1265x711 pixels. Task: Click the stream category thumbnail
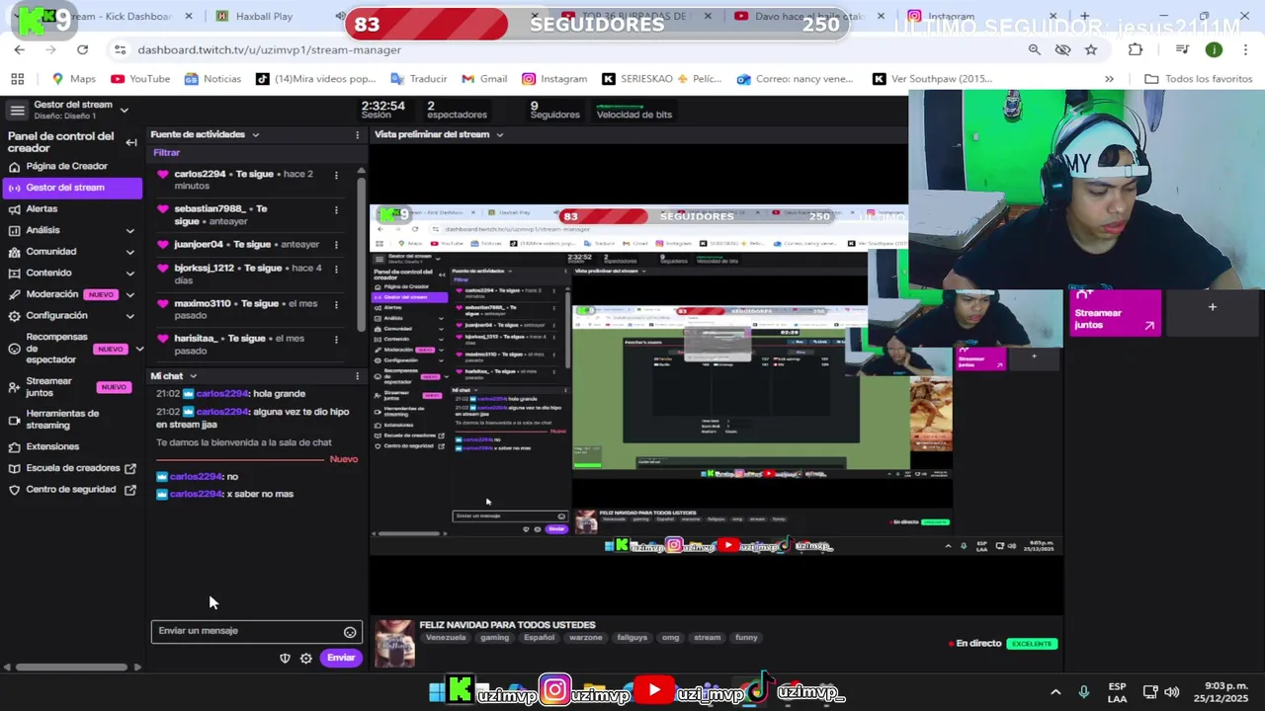click(394, 644)
